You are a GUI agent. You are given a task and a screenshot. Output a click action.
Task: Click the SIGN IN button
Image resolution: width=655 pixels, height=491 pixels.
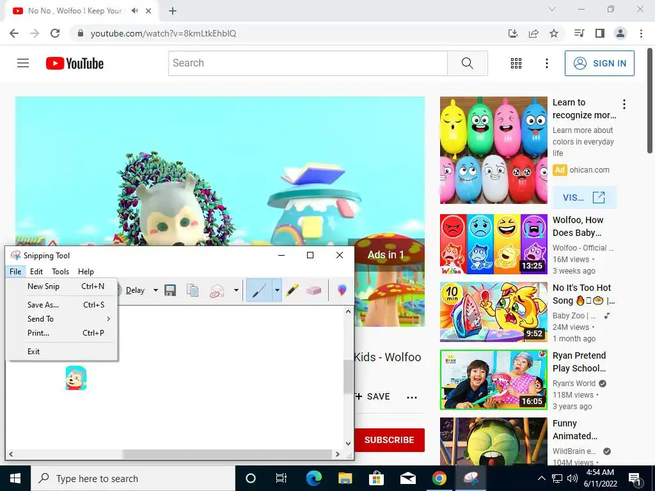click(599, 63)
